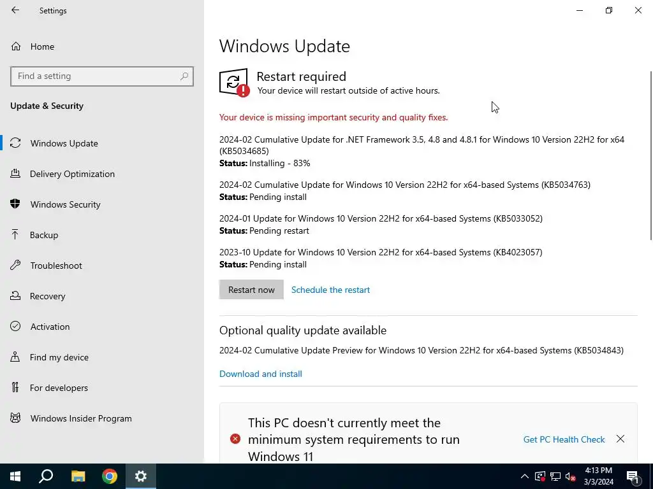Viewport: 653px width, 489px height.
Task: Click the Windows Security shield icon
Action: [15, 204]
